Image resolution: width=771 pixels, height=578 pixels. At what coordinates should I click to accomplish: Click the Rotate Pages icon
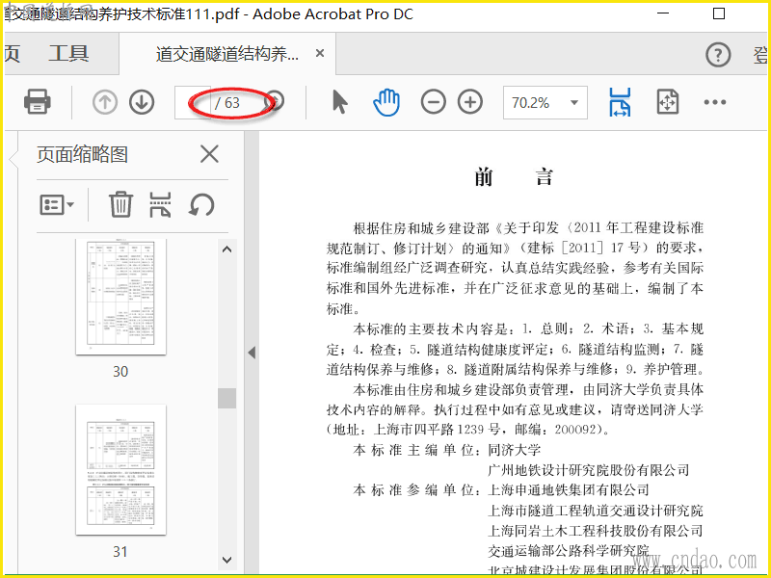201,204
